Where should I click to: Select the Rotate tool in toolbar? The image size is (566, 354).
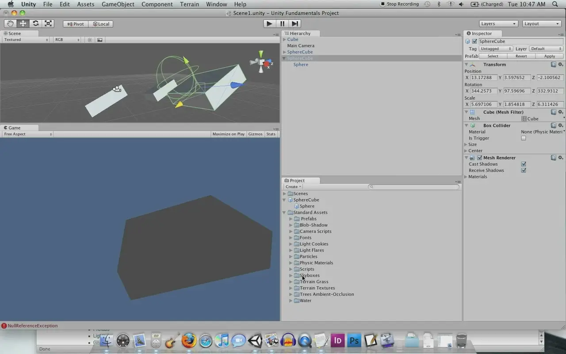(x=36, y=23)
